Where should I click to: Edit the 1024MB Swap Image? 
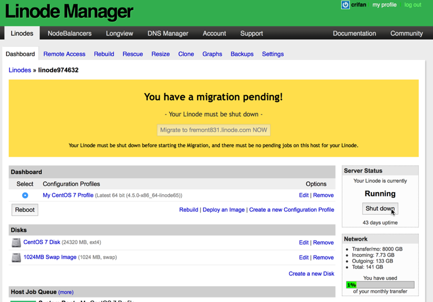304,258
